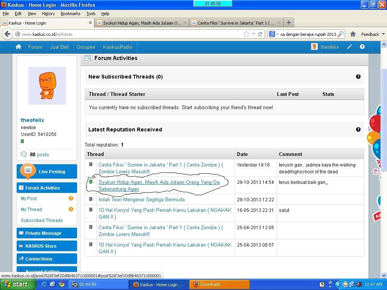
Task: Switch to Syukuri Hidup Agan tab
Action: coord(142,23)
